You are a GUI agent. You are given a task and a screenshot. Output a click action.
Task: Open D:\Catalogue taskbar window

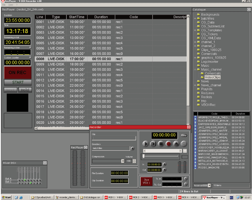point(91,197)
